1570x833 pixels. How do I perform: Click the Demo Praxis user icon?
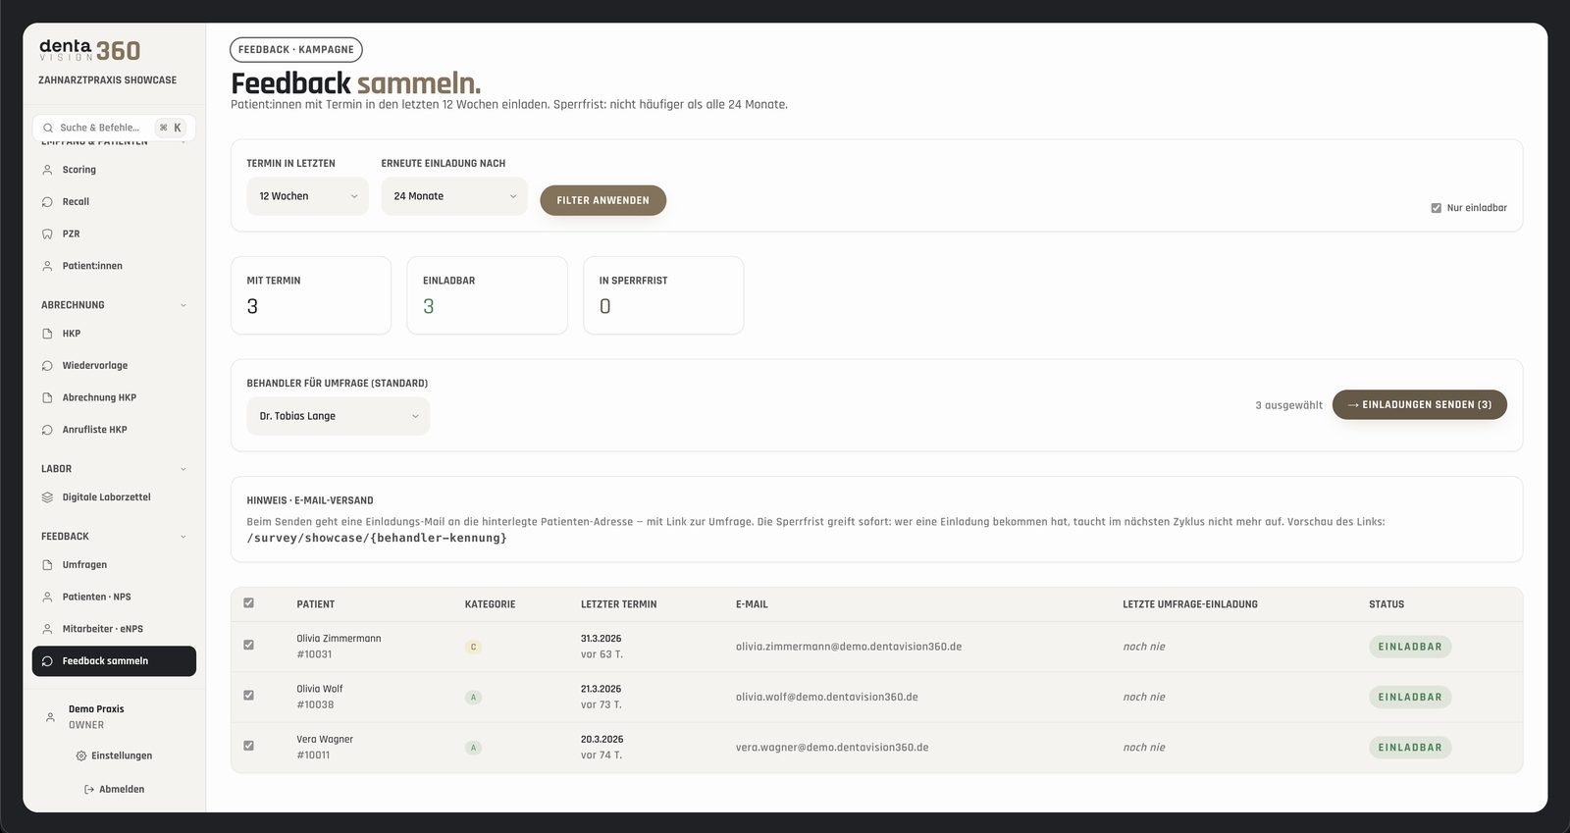pos(50,717)
